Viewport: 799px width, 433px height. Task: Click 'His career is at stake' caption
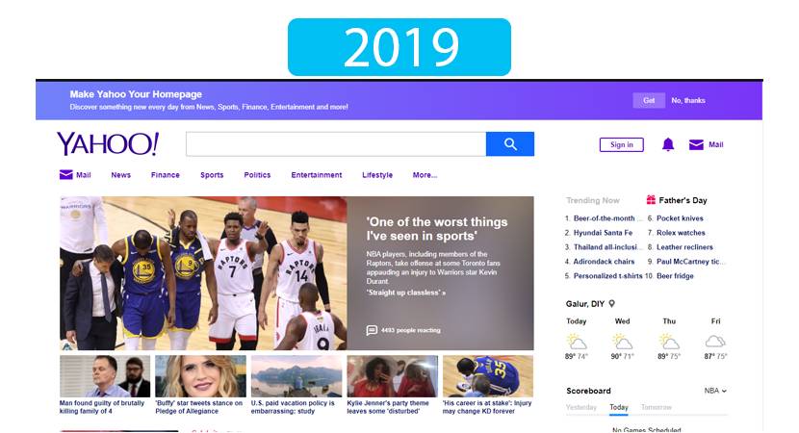pos(487,406)
